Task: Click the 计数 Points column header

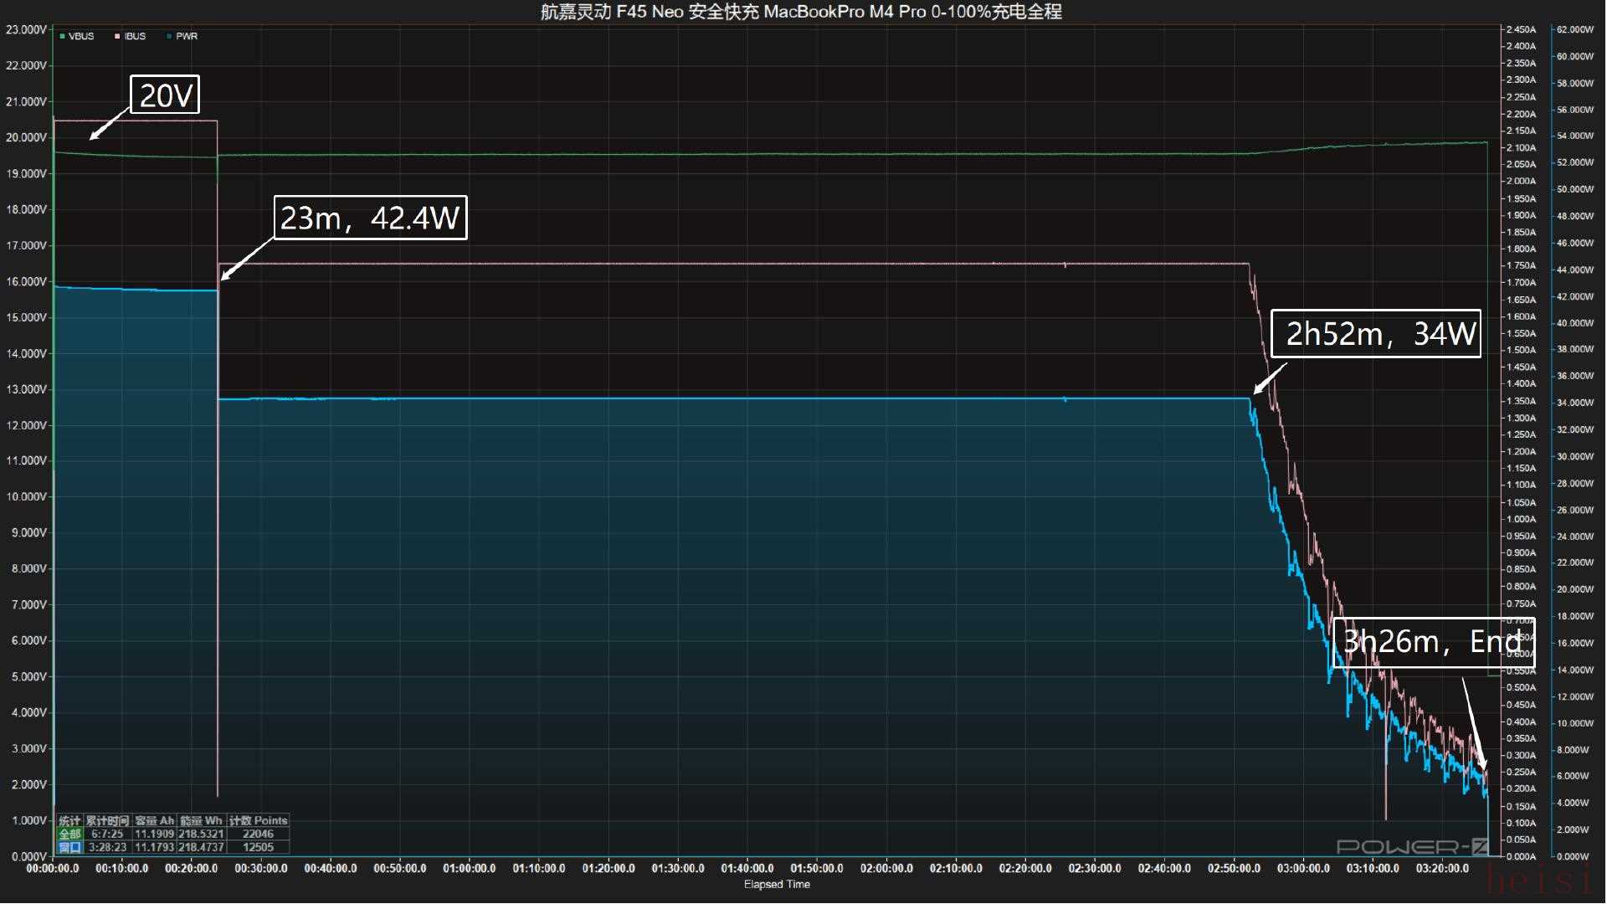Action: 258,820
